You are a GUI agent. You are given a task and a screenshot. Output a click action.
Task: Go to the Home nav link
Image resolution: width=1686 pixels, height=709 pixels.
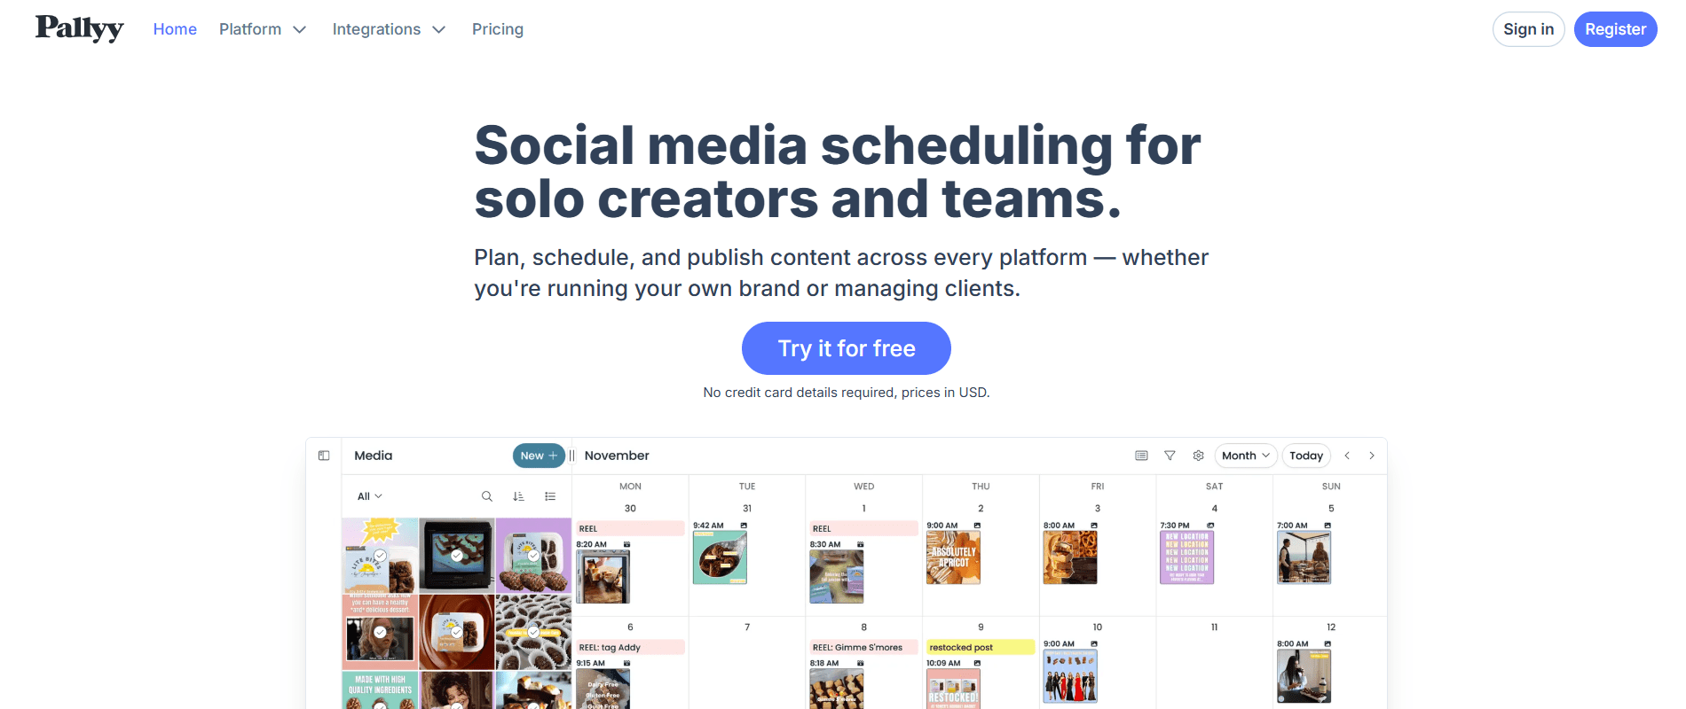(175, 29)
